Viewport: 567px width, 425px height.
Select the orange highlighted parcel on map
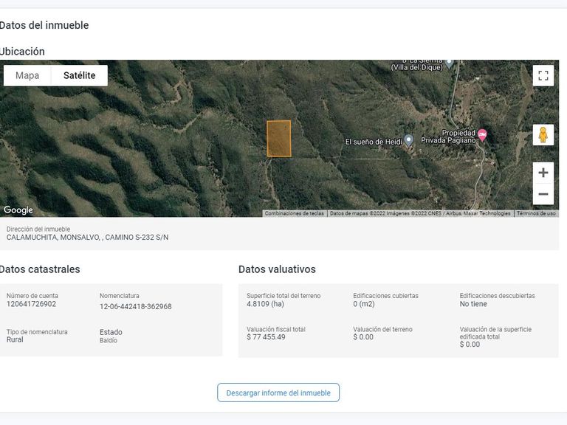279,139
